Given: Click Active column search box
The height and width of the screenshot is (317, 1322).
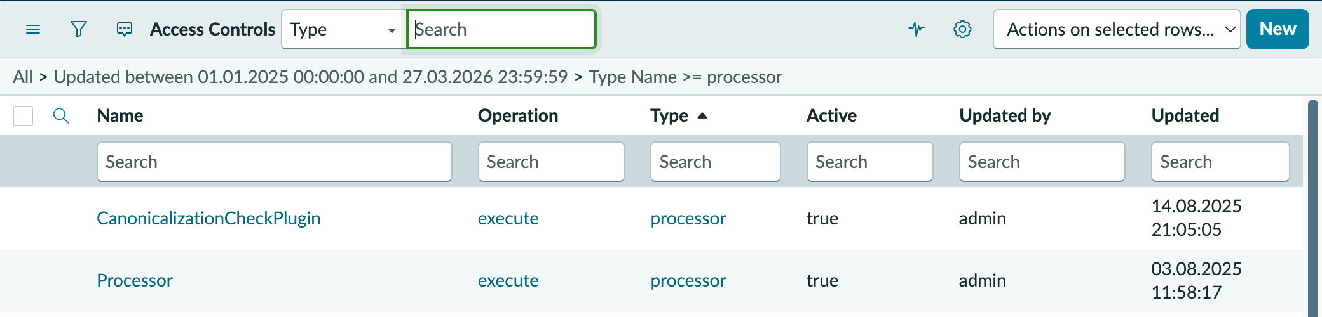Looking at the screenshot, I should 870,162.
